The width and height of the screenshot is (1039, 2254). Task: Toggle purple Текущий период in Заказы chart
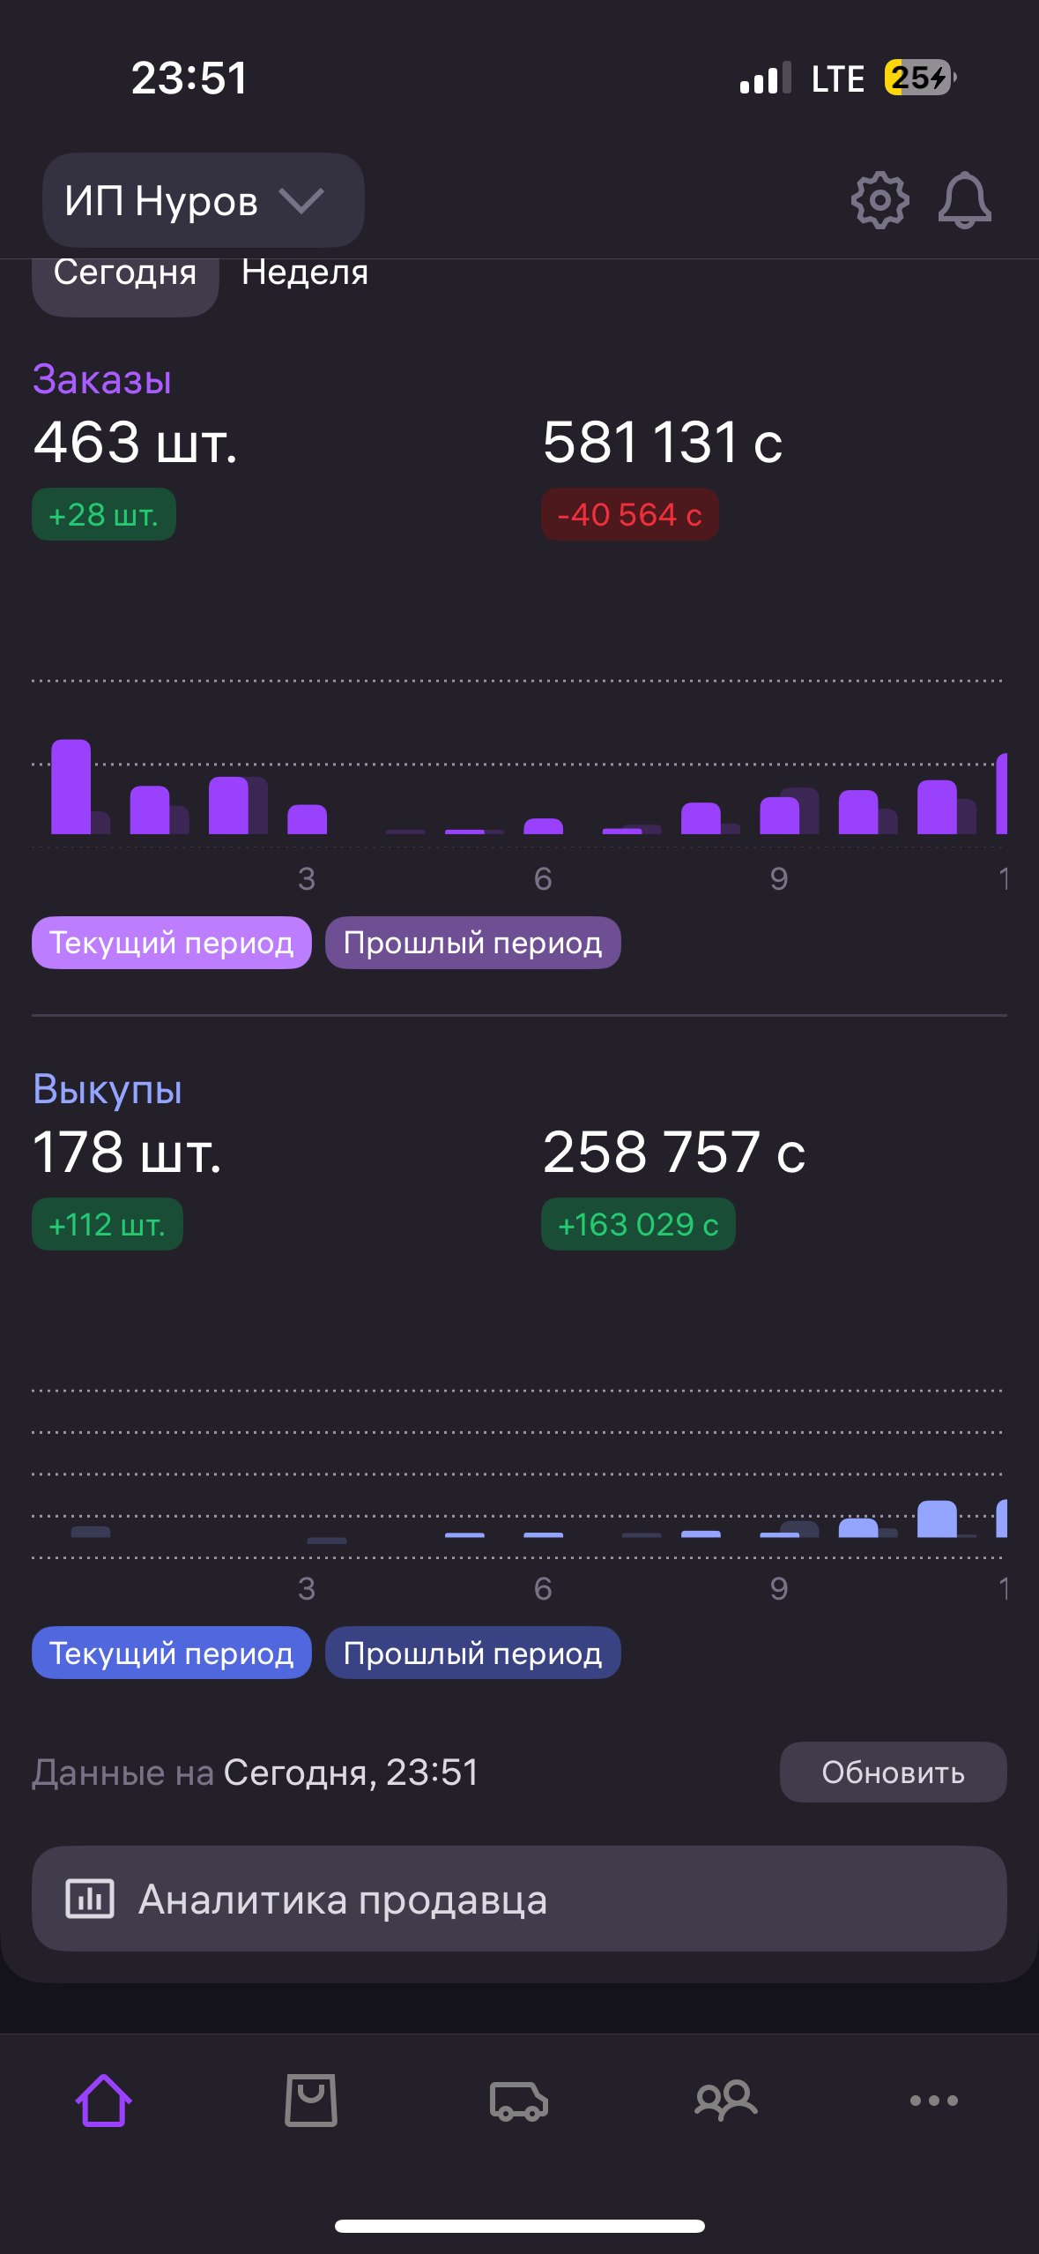[172, 943]
